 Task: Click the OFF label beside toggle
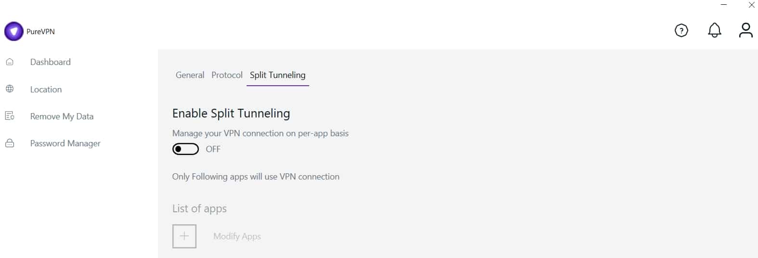(213, 149)
